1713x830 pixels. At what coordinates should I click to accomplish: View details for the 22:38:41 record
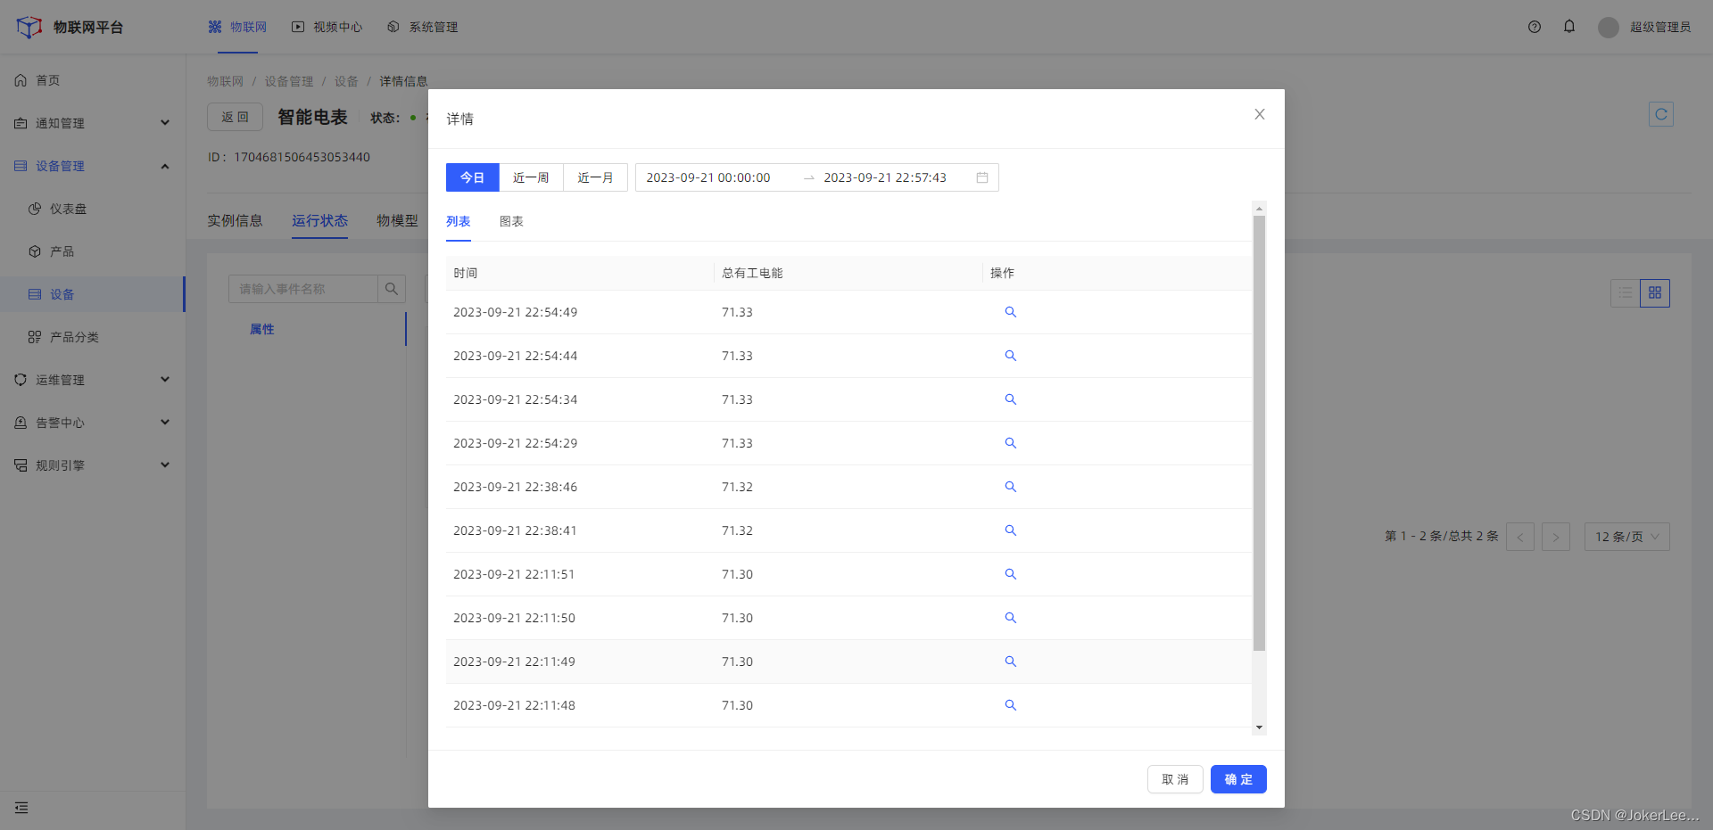click(x=1010, y=530)
